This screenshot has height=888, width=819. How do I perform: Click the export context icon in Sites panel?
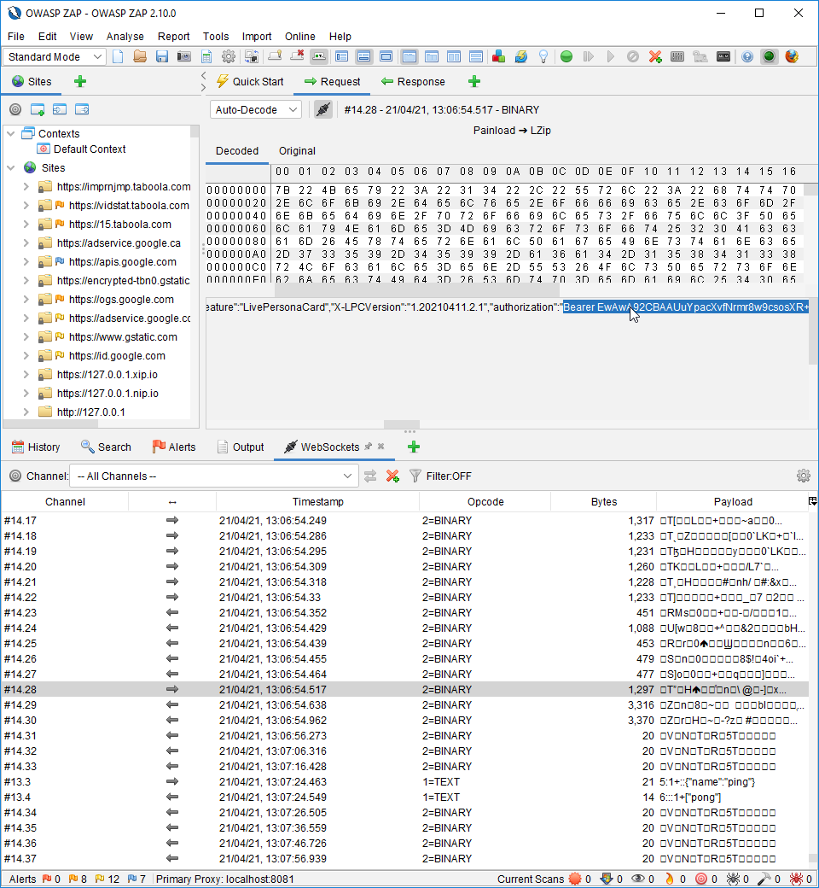[82, 109]
